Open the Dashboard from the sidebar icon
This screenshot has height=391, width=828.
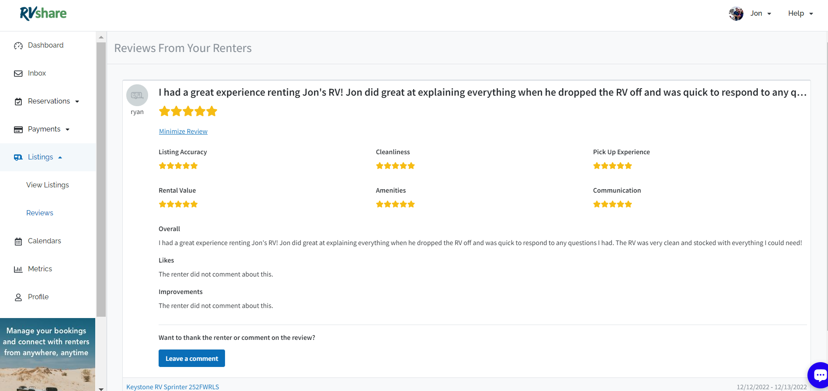18,45
